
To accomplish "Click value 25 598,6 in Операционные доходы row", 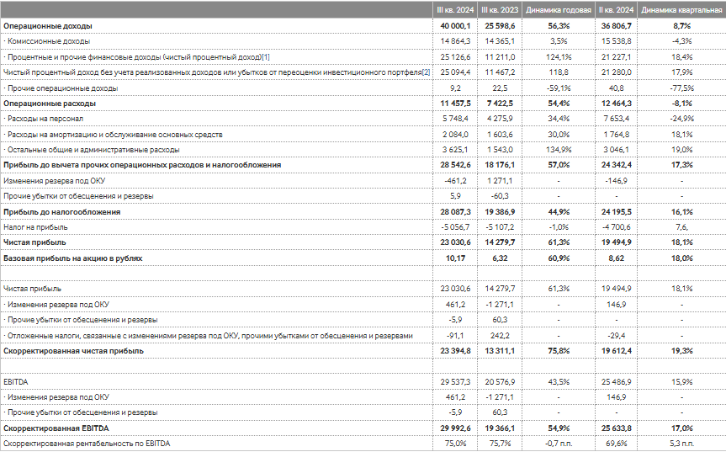I will (500, 26).
